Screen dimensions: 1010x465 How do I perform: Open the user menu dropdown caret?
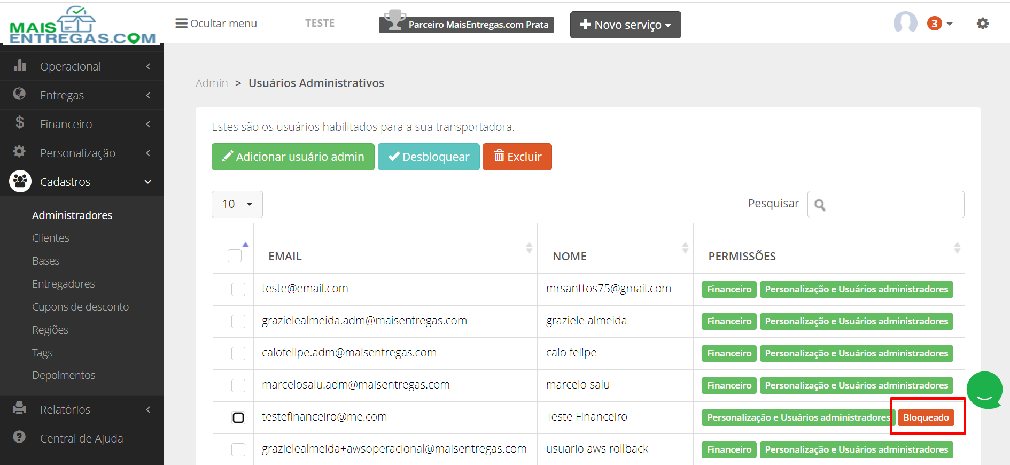950,24
